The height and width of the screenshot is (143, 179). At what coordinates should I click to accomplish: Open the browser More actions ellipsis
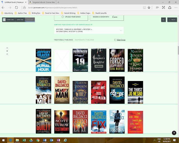click(176, 8)
